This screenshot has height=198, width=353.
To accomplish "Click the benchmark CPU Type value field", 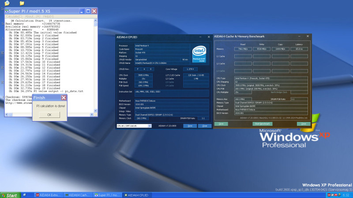I will pos(271,78).
